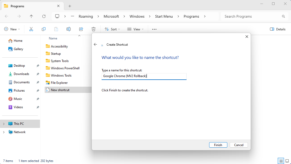Open the See more '...' toolbar menu

(154, 29)
